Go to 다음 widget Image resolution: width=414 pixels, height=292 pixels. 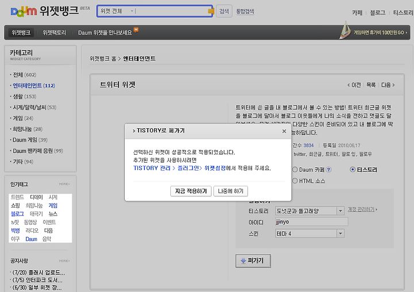pyautogui.click(x=388, y=85)
